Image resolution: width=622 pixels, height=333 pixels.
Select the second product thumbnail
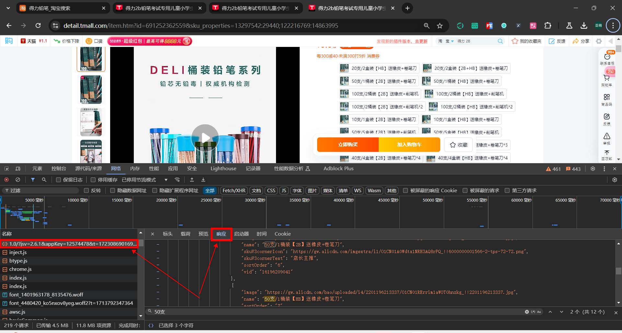point(91,90)
